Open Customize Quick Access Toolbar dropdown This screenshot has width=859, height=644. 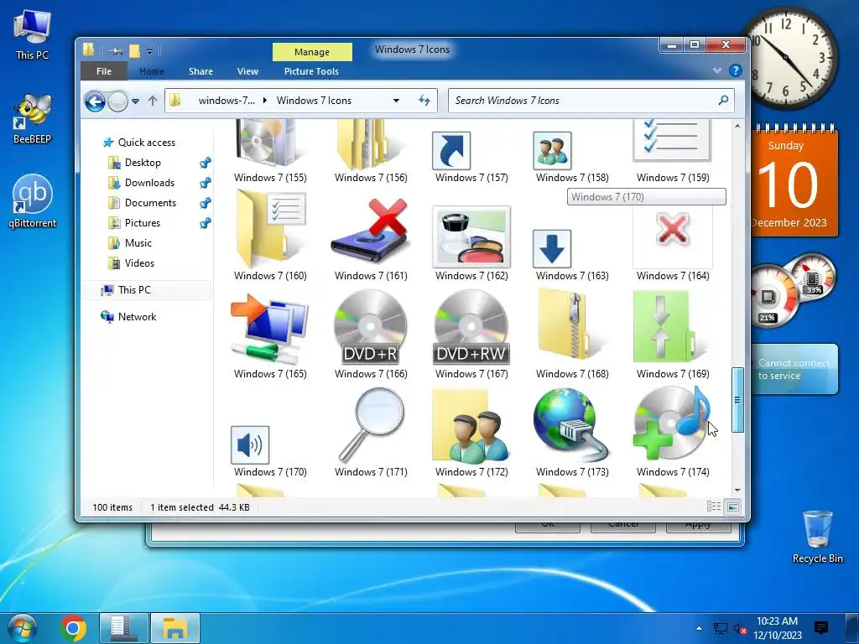coord(149,52)
